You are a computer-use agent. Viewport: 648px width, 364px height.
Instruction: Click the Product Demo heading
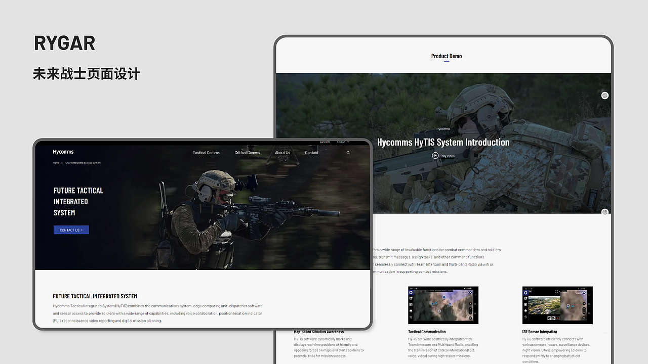tap(447, 56)
